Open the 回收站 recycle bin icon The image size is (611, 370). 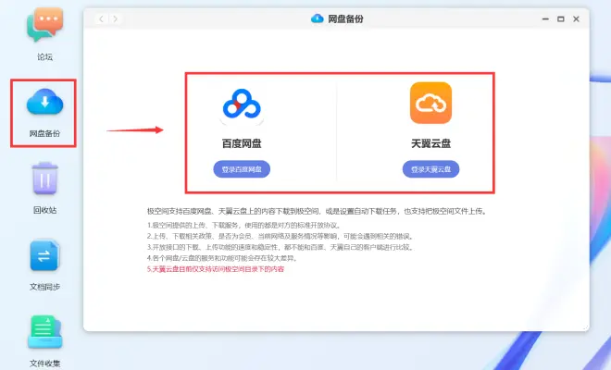[x=44, y=178]
